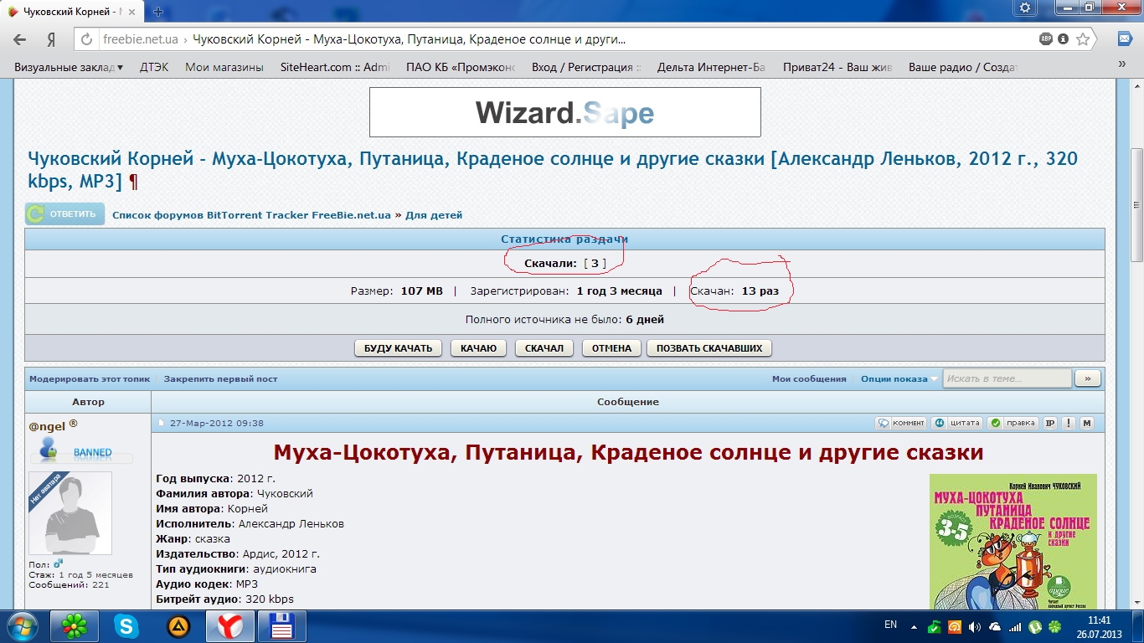Open the Adblock Plus extension icon

click(1046, 39)
